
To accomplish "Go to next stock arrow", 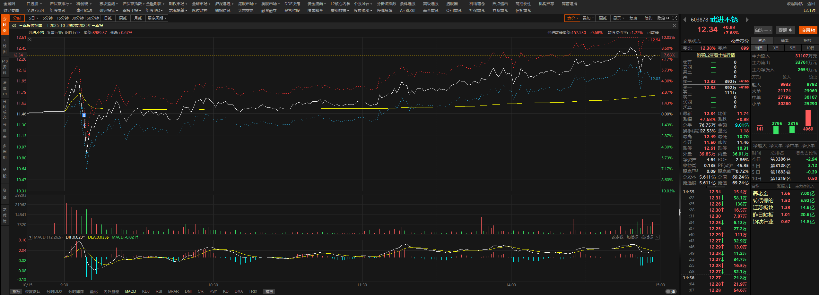I will click(747, 20).
